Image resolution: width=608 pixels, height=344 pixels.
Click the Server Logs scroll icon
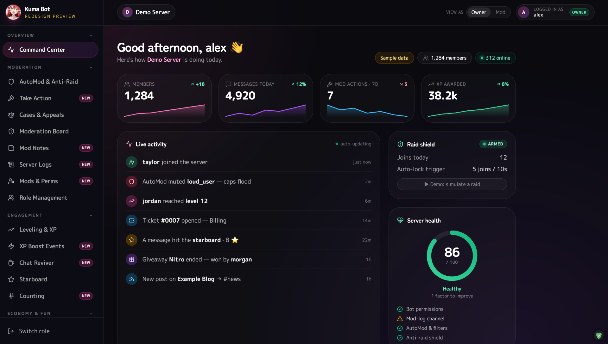pos(11,164)
